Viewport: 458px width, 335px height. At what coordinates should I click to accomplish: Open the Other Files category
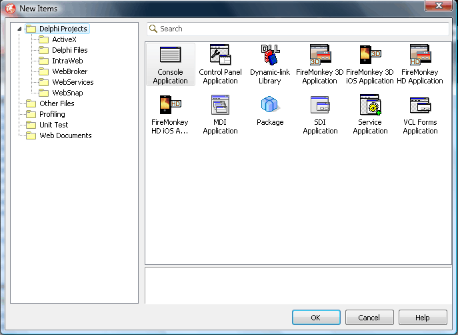[x=50, y=103]
